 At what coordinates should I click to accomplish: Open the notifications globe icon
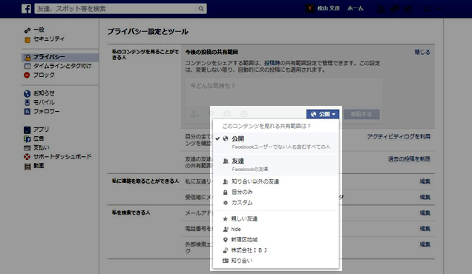click(x=408, y=9)
